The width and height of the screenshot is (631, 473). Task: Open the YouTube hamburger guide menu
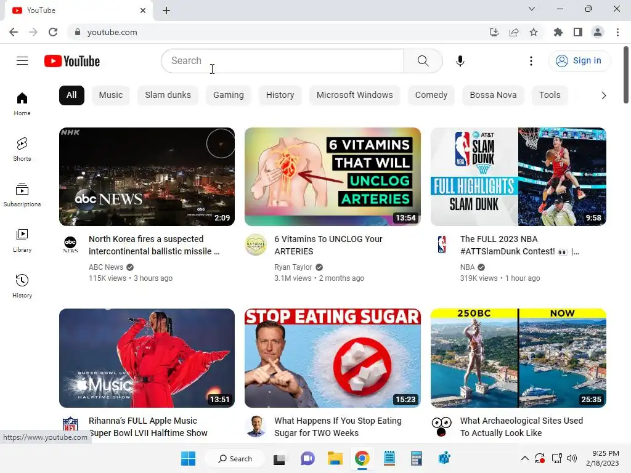pyautogui.click(x=22, y=61)
